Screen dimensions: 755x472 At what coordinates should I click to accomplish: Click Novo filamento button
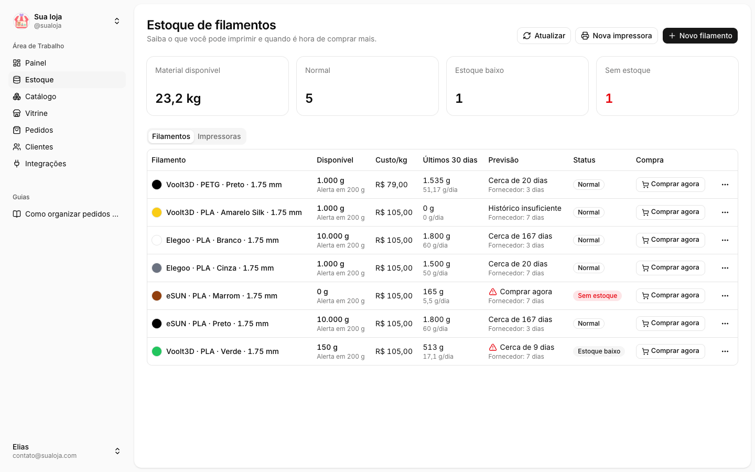[x=700, y=36]
